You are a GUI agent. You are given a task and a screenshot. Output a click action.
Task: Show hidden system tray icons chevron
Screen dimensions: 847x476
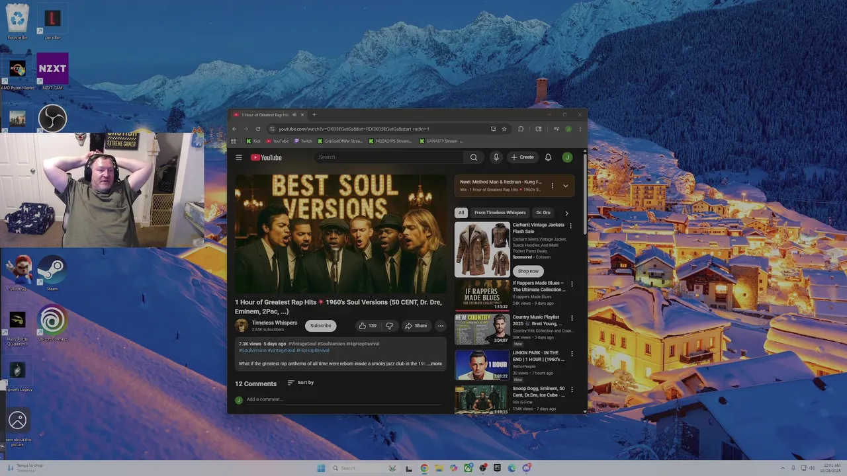coord(783,468)
